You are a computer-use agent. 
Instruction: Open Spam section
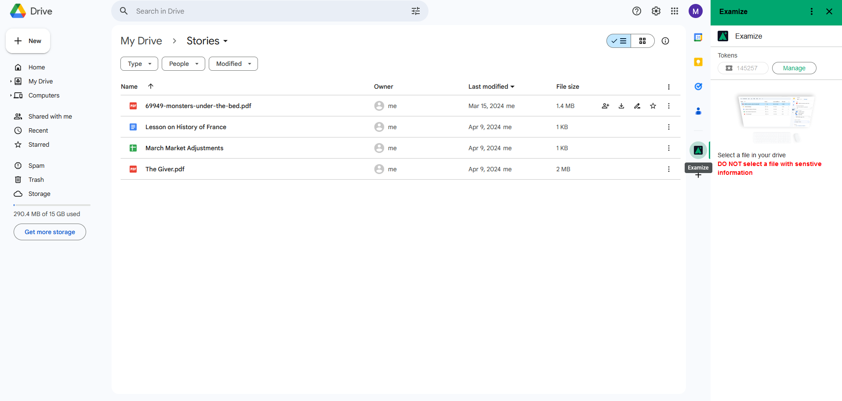point(36,166)
